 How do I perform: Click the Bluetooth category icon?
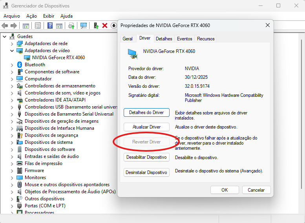pyautogui.click(x=20, y=65)
